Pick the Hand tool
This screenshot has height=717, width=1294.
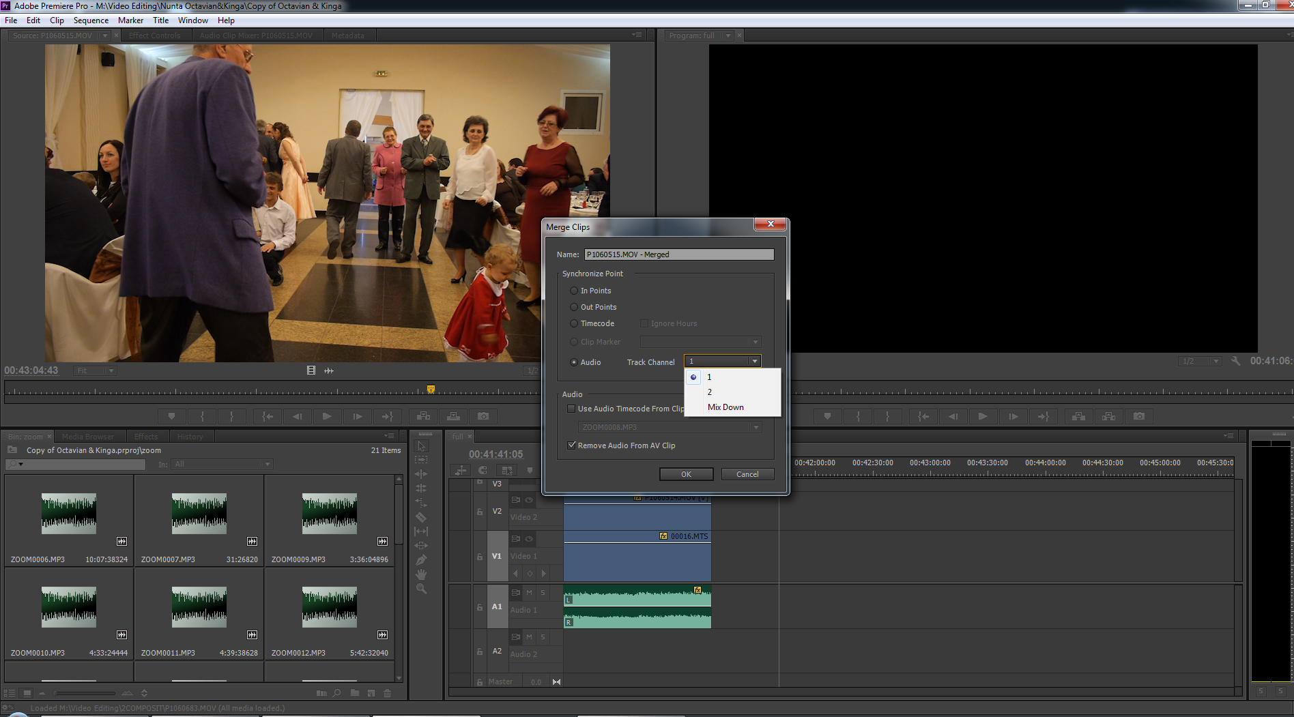(421, 574)
